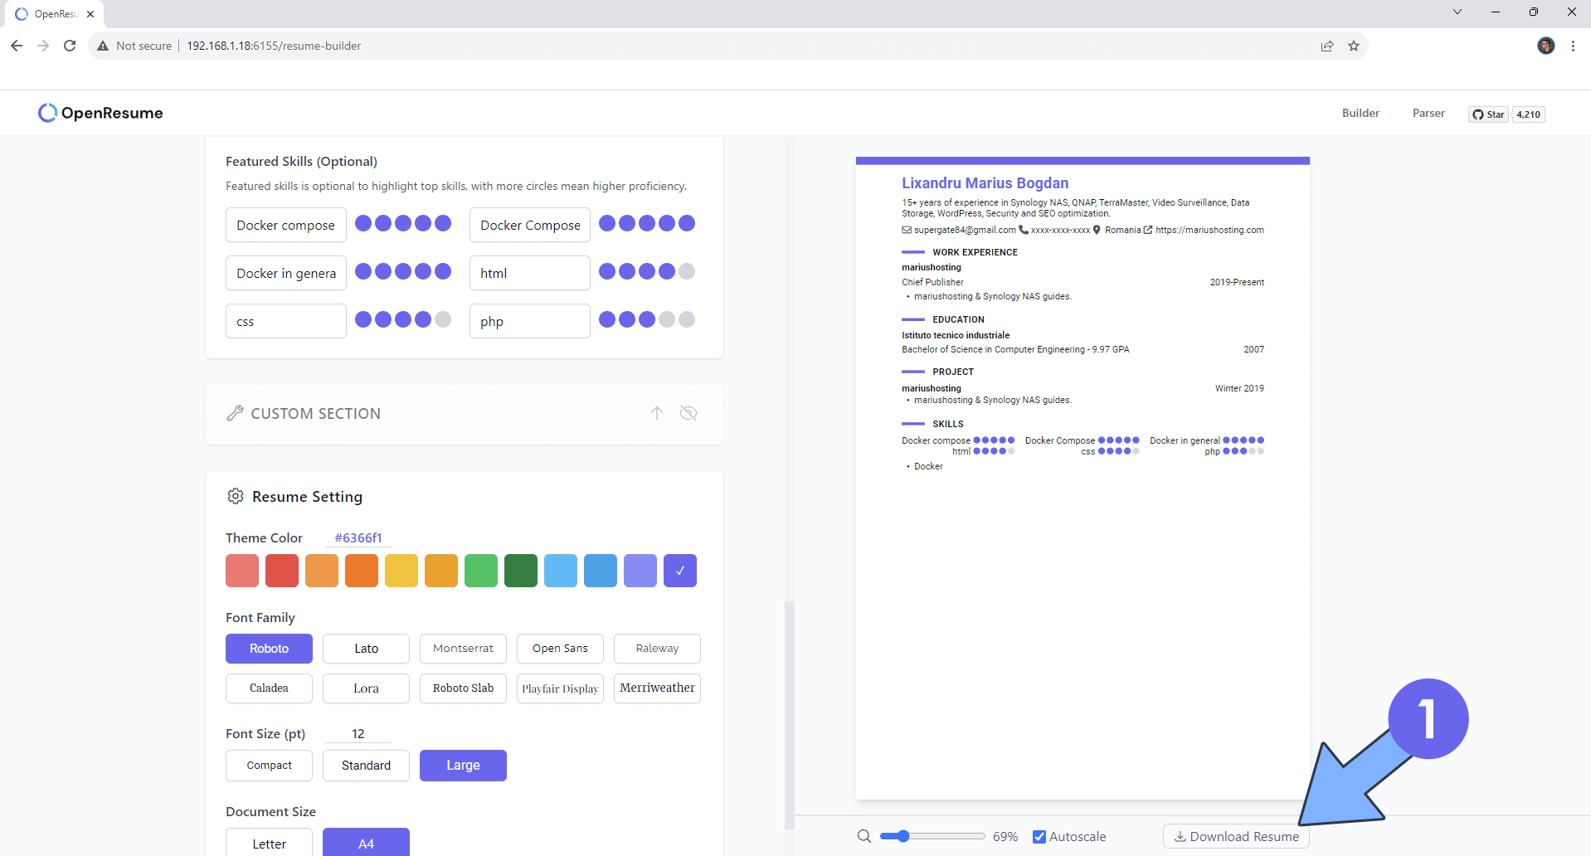The image size is (1591, 856).
Task: Select Open Sans font family
Action: pos(560,649)
